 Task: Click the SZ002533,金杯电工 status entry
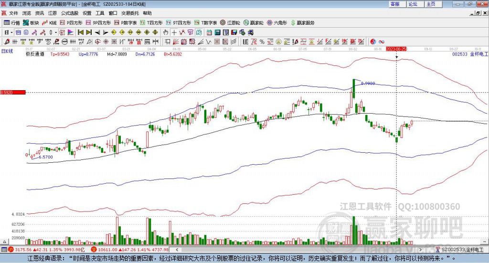coord(460,250)
